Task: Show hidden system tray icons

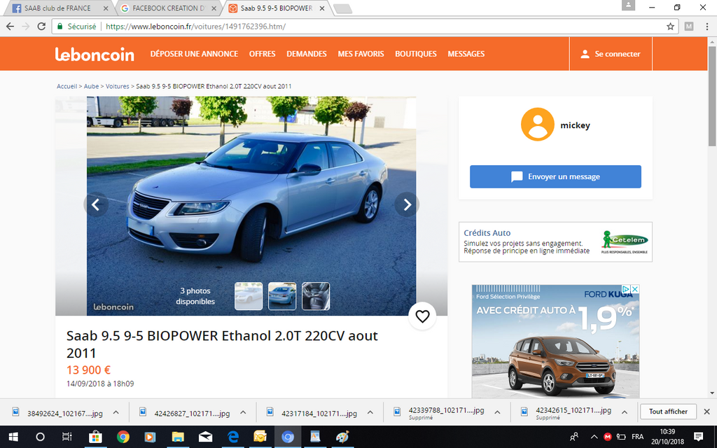Action: [x=594, y=437]
